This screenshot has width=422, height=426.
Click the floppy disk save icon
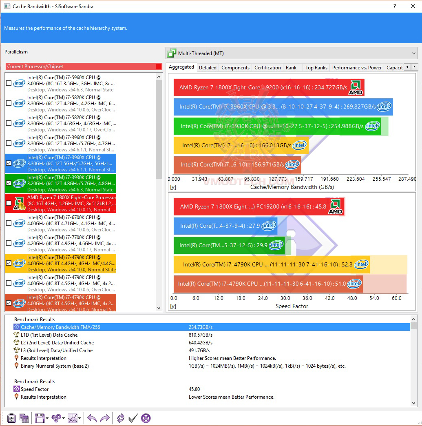coord(40,418)
